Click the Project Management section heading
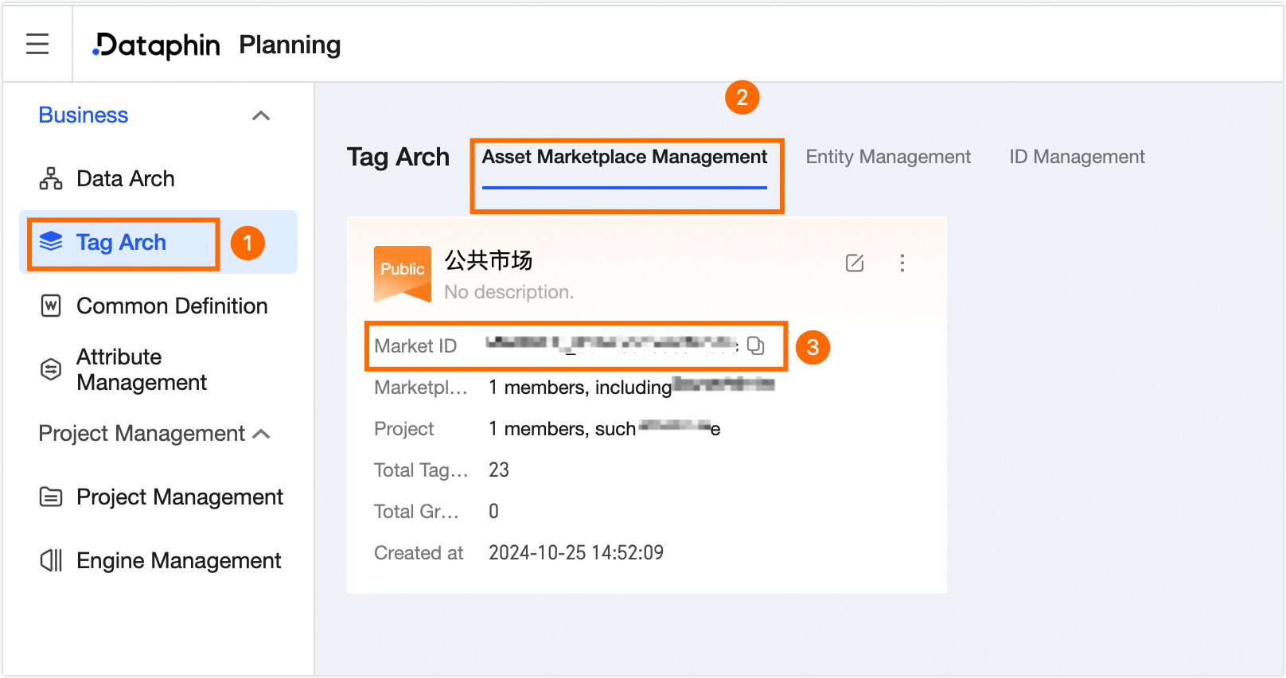This screenshot has width=1286, height=678. coord(142,434)
